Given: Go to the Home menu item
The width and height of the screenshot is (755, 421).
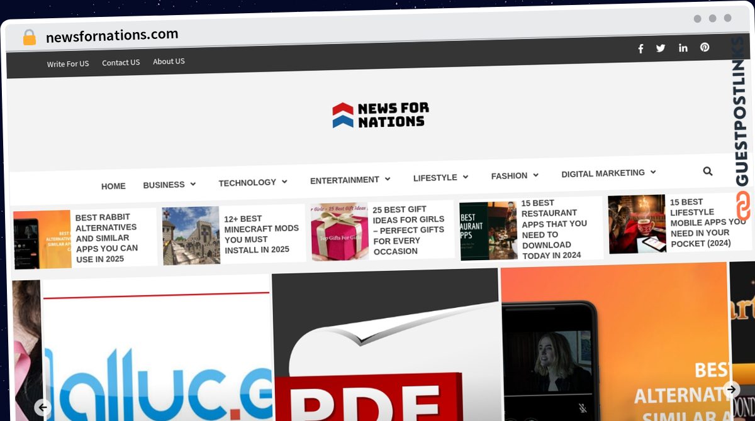Looking at the screenshot, I should pyautogui.click(x=113, y=186).
